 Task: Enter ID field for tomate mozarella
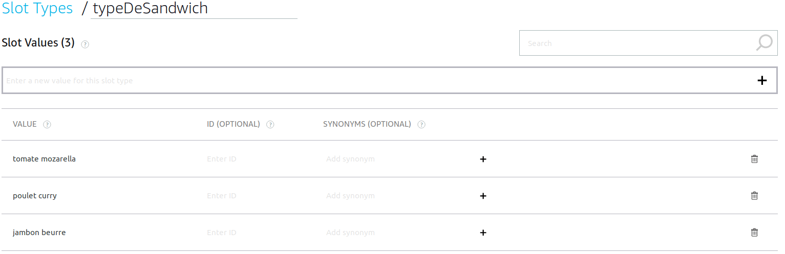(x=246, y=159)
